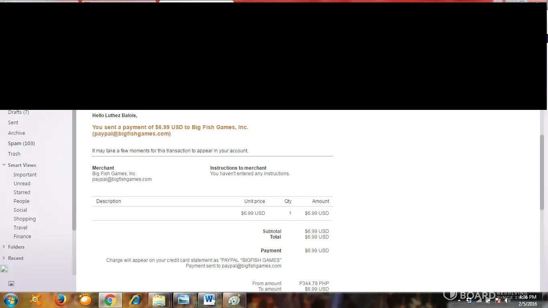Click the "P344.78 PHP" from amount
Viewport: 548px width, 308px height.
(x=314, y=284)
